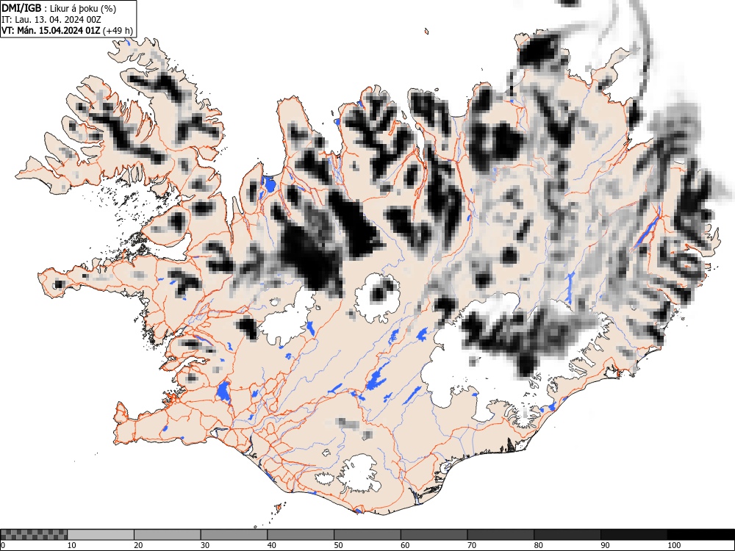Click the legend value label '90'

tap(605, 545)
